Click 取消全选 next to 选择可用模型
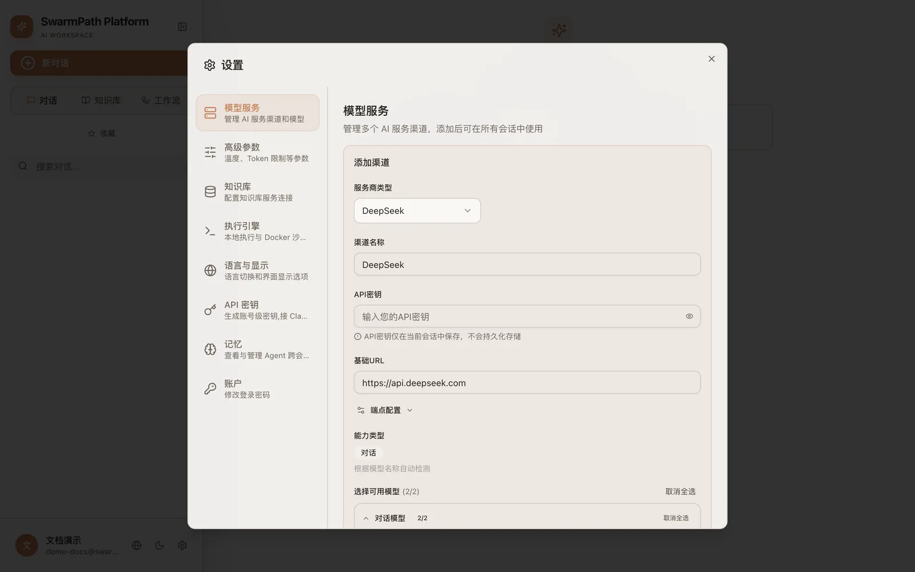Viewport: 915px width, 572px height. pos(681,491)
